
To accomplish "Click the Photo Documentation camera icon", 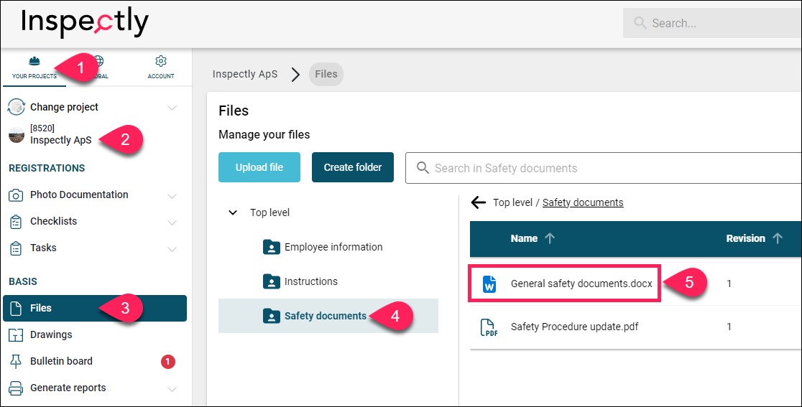I will (16, 195).
